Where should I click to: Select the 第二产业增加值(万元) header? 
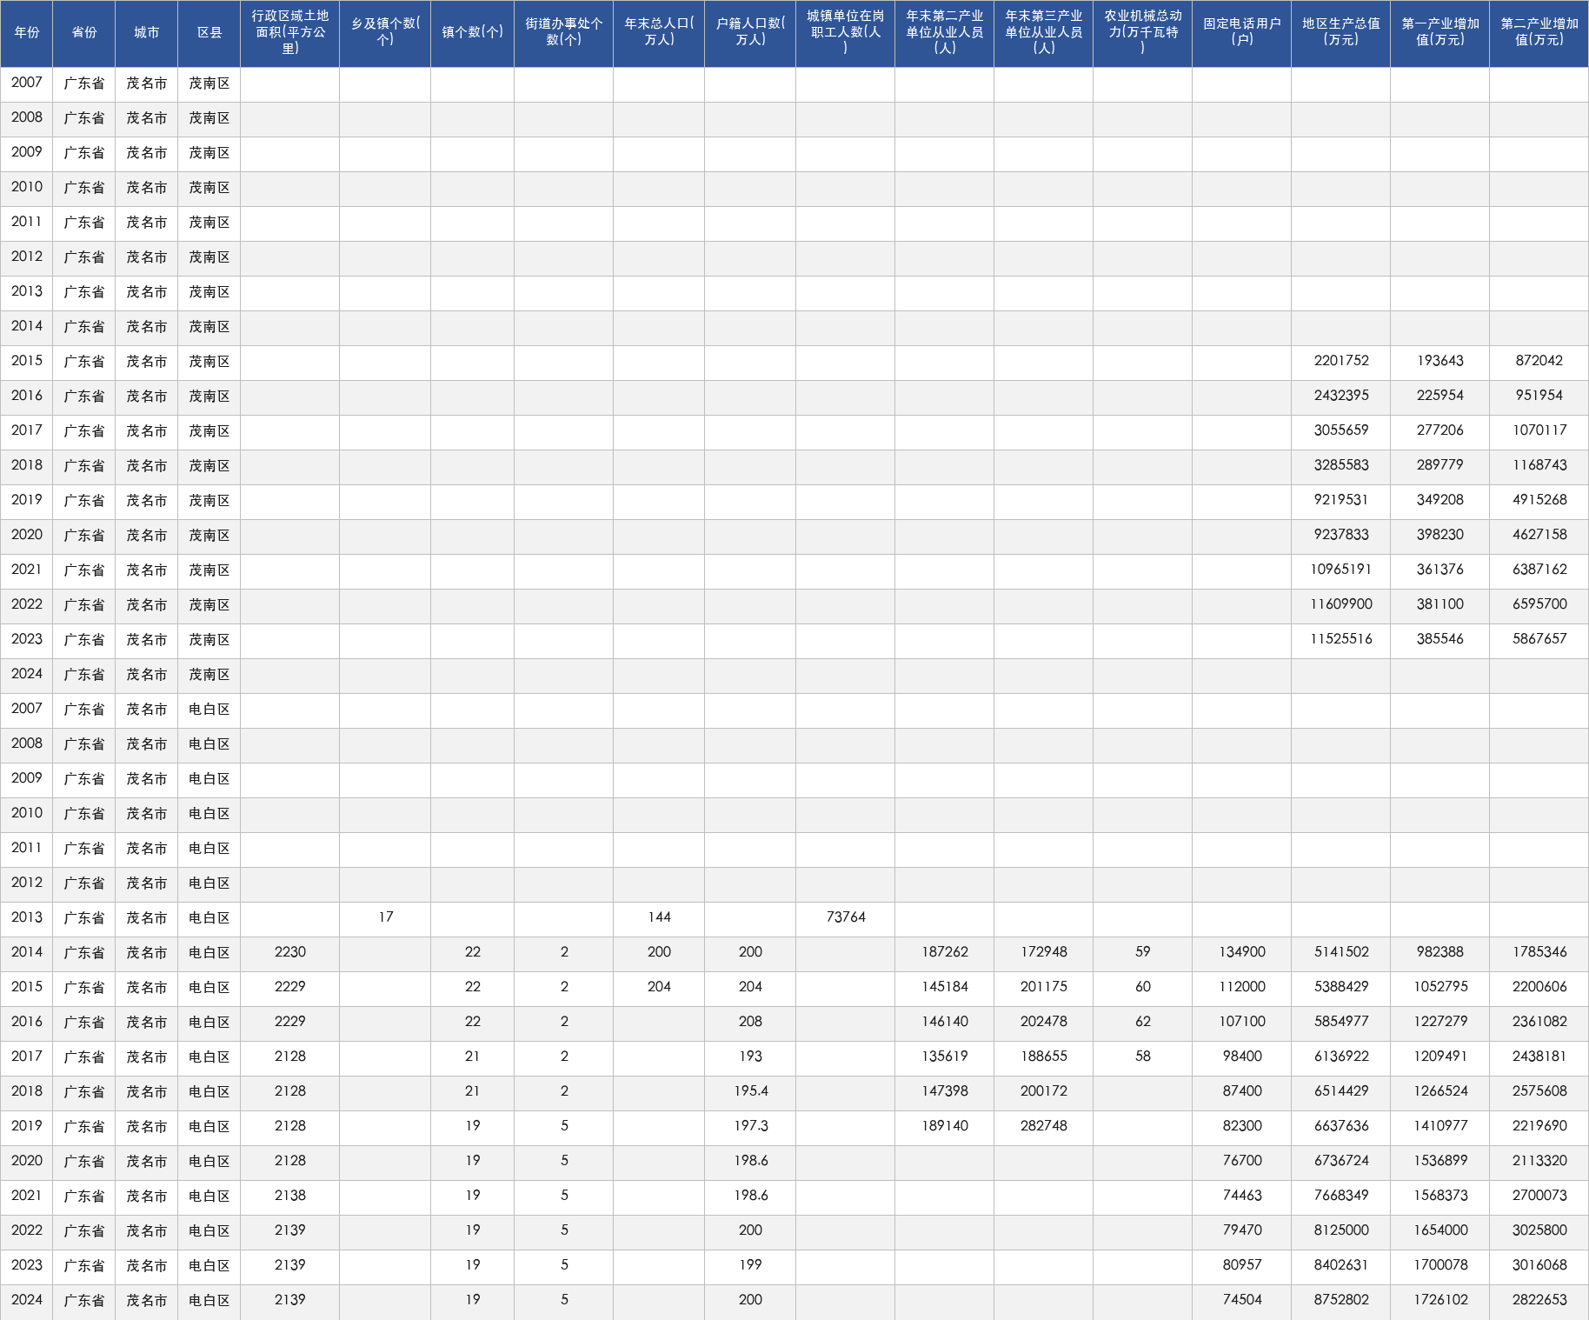coord(1539,33)
